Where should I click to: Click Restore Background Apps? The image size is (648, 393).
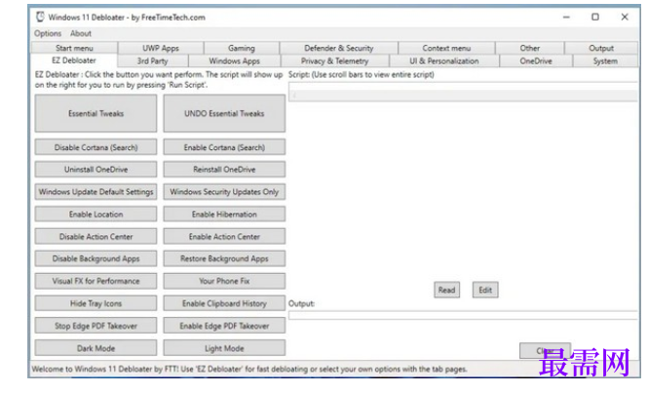coord(224,259)
